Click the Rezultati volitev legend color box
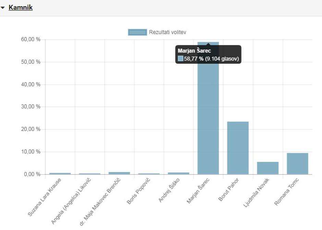 click(x=137, y=32)
